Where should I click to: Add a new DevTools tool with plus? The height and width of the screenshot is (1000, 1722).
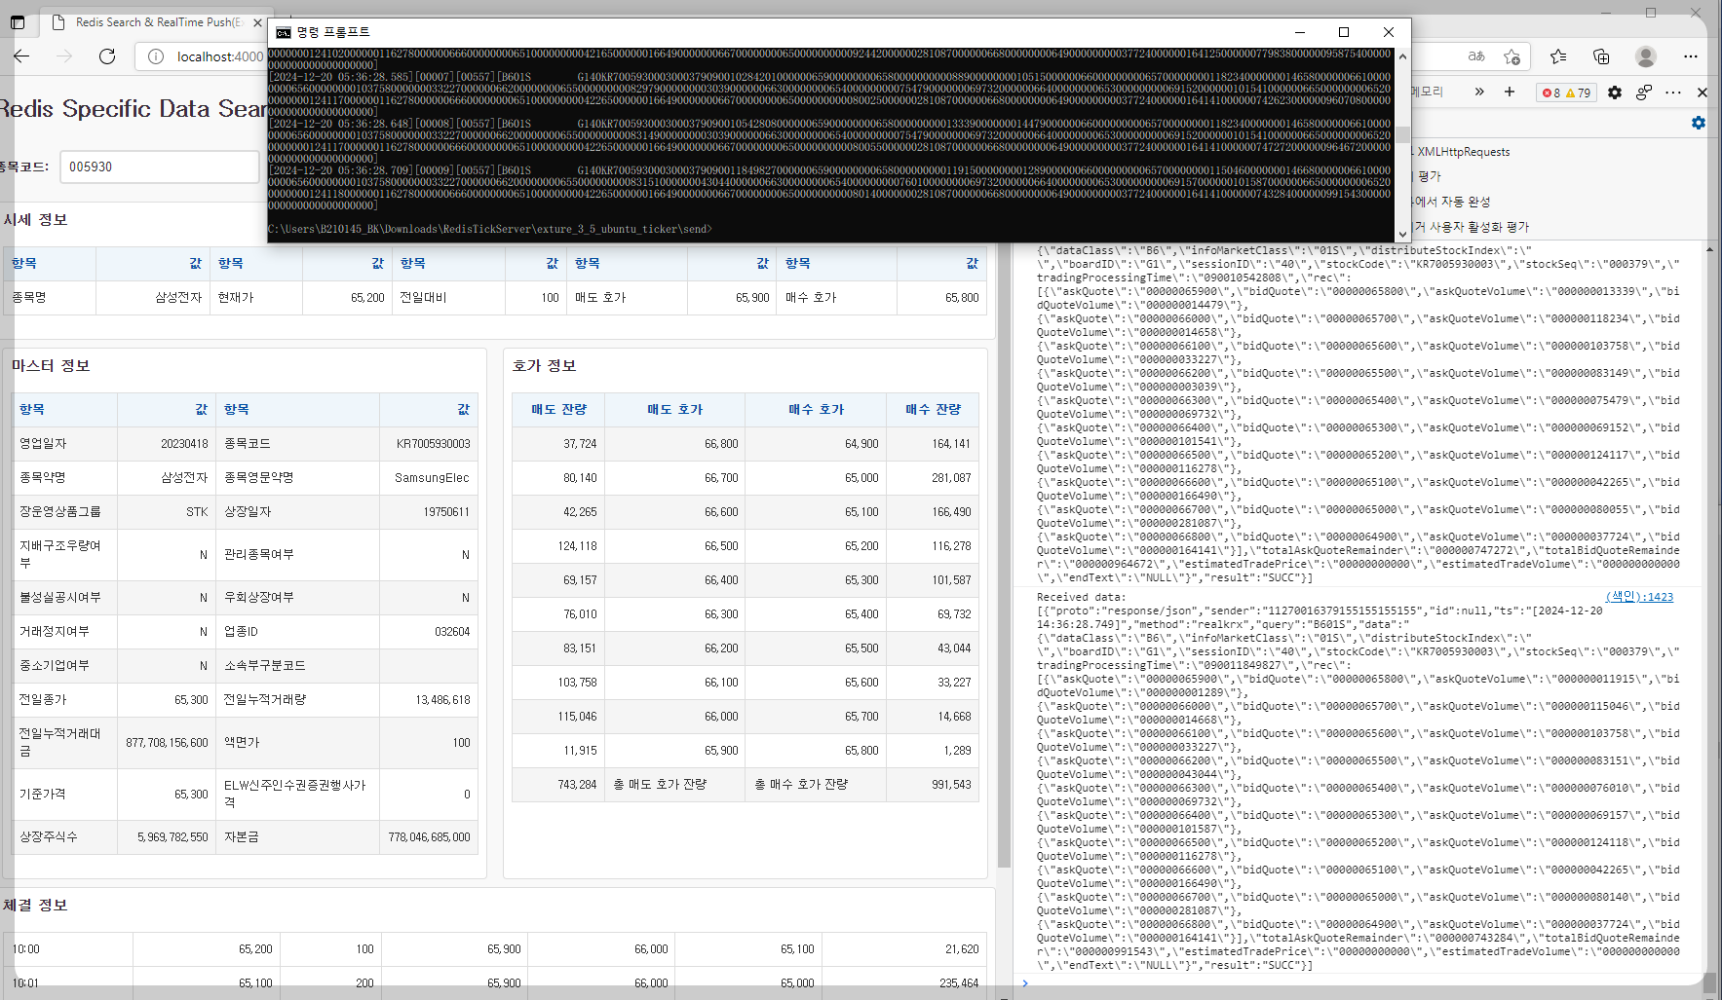1510,92
